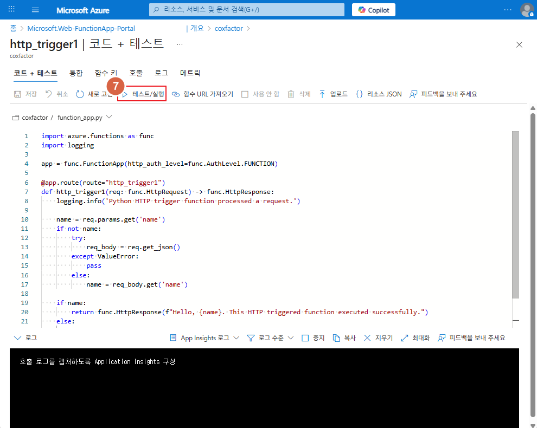Run 테스트/실행 from the toolbar
The width and height of the screenshot is (537, 428).
tap(142, 94)
